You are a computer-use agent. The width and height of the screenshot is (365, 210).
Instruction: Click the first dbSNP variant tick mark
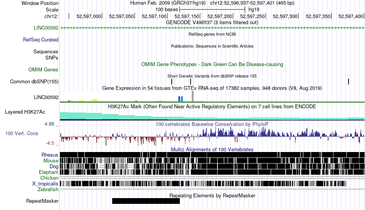tap(172, 82)
